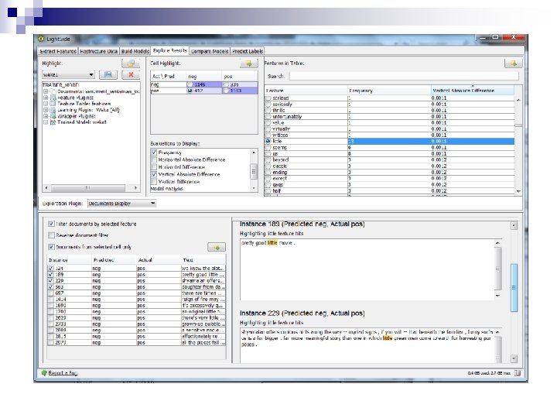Expand the Feature Table: features tree node
Viewport: 557px width, 418px height.
click(x=46, y=104)
